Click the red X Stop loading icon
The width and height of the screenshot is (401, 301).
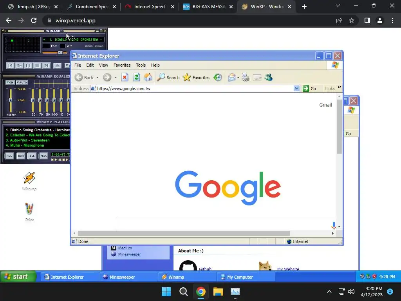tap(125, 77)
